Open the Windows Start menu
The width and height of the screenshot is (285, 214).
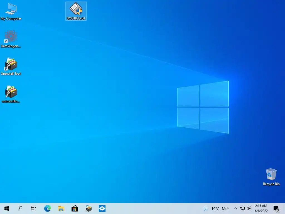coord(7,208)
